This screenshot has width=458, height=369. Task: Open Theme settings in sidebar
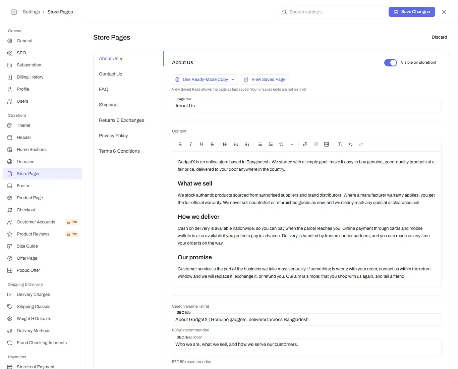(42, 125)
